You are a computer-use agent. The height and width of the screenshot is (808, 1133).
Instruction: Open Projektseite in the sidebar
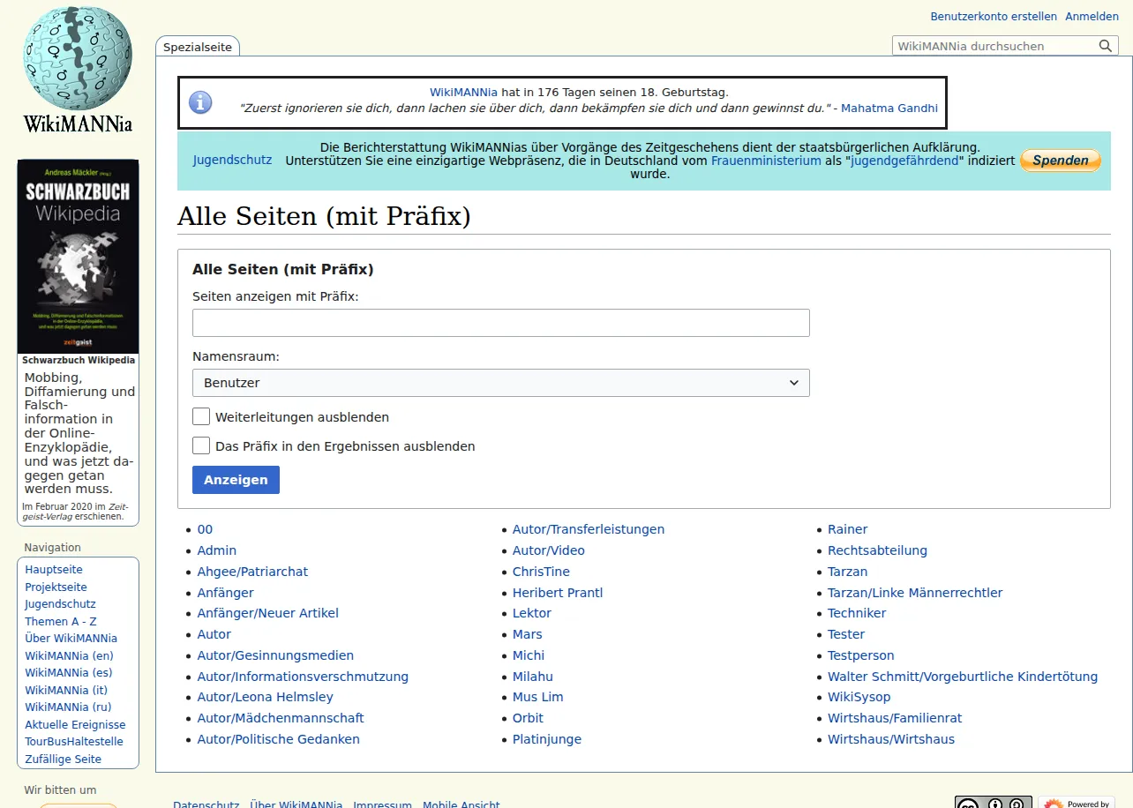(56, 587)
